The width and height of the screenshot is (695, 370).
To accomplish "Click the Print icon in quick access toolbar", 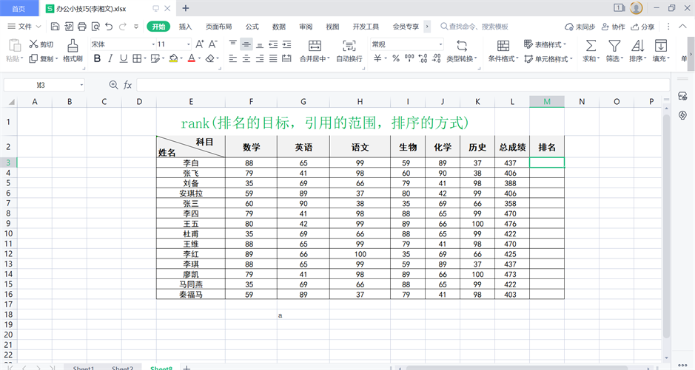I will pos(81,27).
